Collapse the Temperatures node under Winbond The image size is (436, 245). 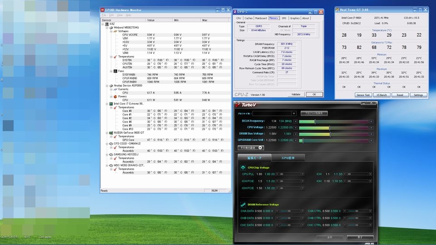coord(111,57)
